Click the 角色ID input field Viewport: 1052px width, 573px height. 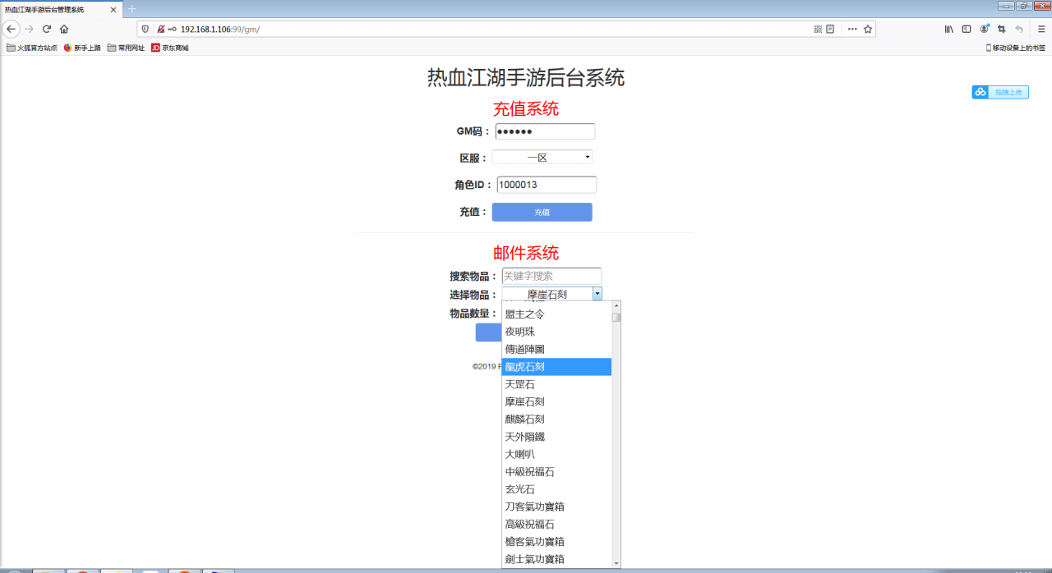[x=546, y=185]
